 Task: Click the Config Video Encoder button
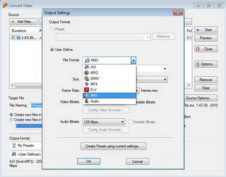106,110
